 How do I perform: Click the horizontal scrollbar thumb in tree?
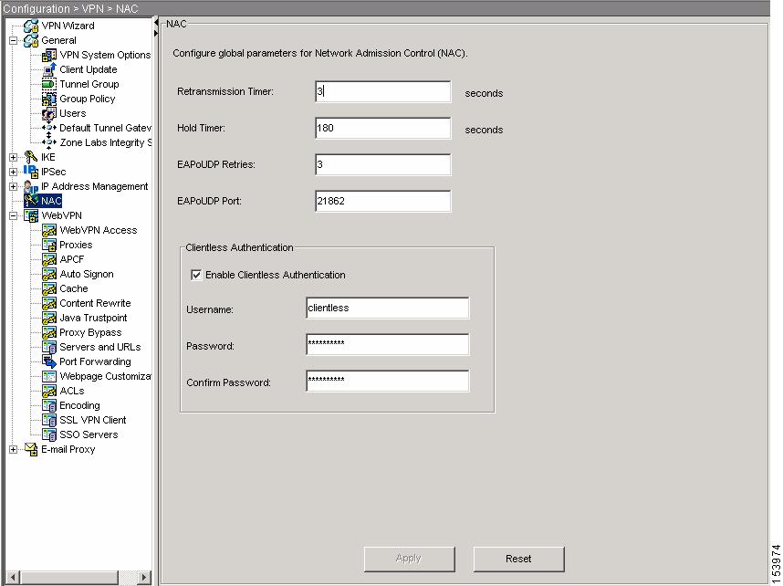click(x=69, y=577)
